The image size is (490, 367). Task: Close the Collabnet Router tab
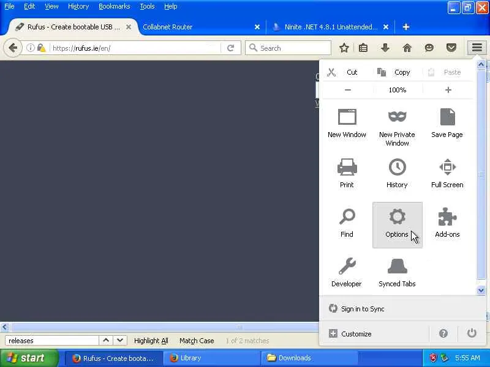(x=257, y=27)
